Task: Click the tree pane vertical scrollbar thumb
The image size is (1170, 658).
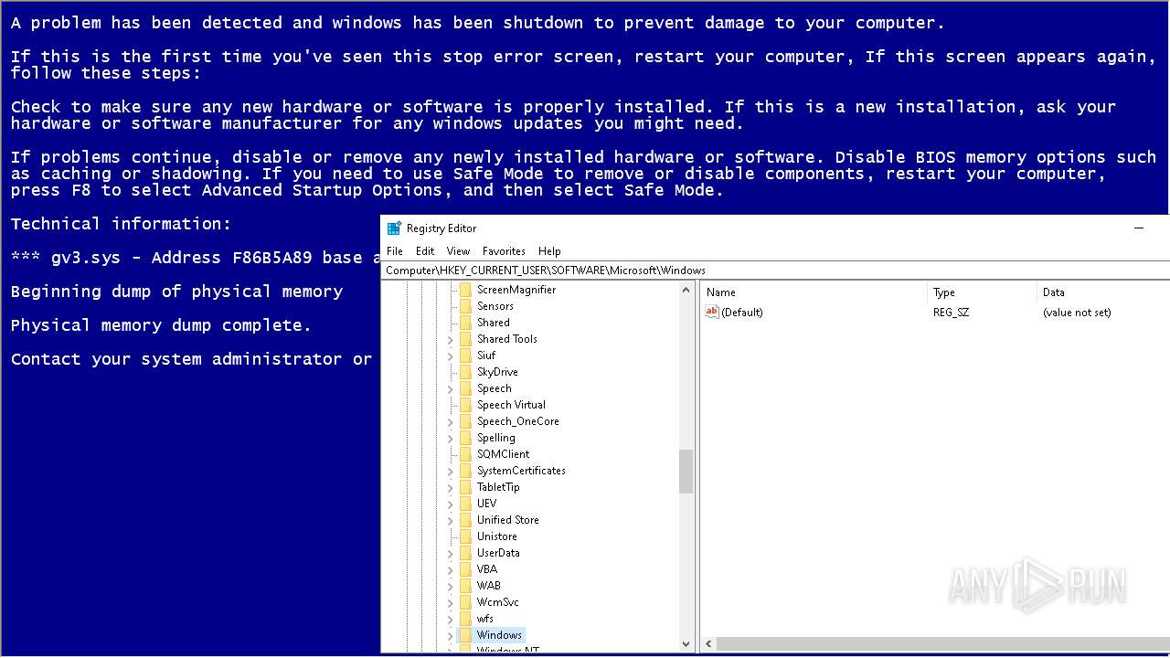Action: tap(686, 472)
